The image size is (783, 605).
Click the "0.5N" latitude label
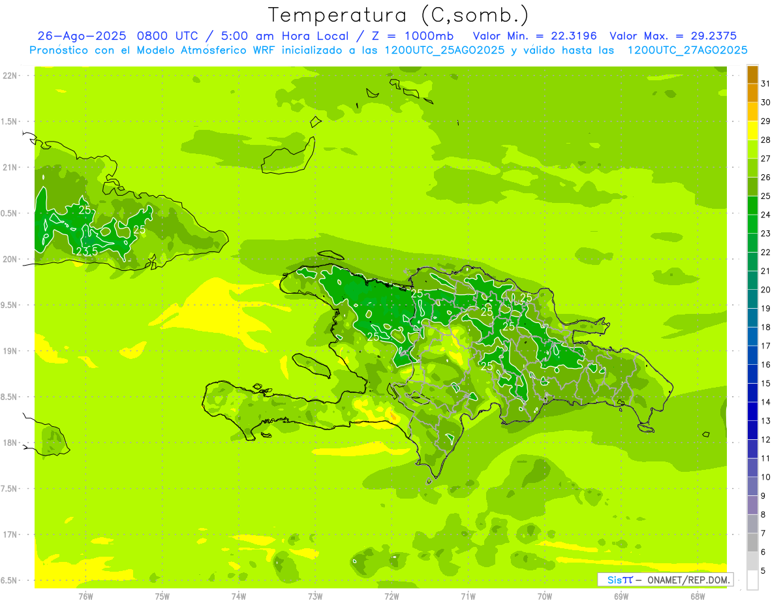pyautogui.click(x=10, y=213)
